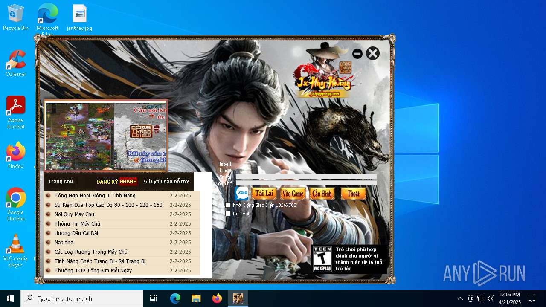Open the network status icon
This screenshot has height=307, width=546.
[481, 298]
